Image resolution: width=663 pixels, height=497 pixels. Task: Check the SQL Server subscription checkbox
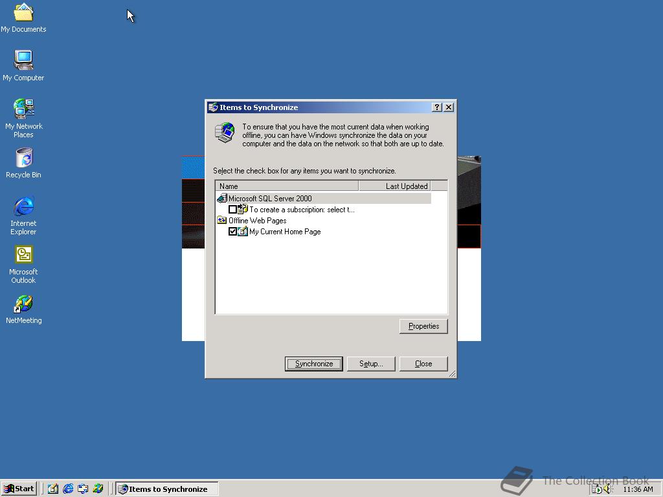[x=232, y=210]
